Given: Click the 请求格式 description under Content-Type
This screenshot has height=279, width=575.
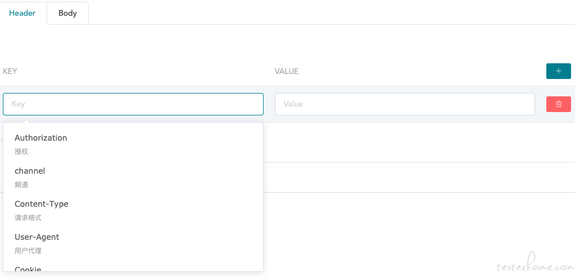Looking at the screenshot, I should point(28,218).
